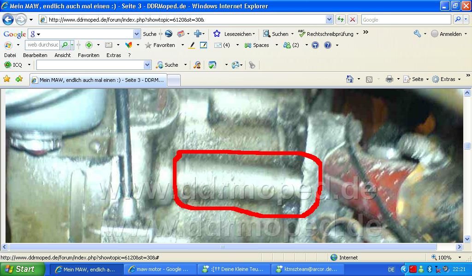Screen dimensions: 472x276
Task: Open the Home page icon
Action: click(x=350, y=79)
